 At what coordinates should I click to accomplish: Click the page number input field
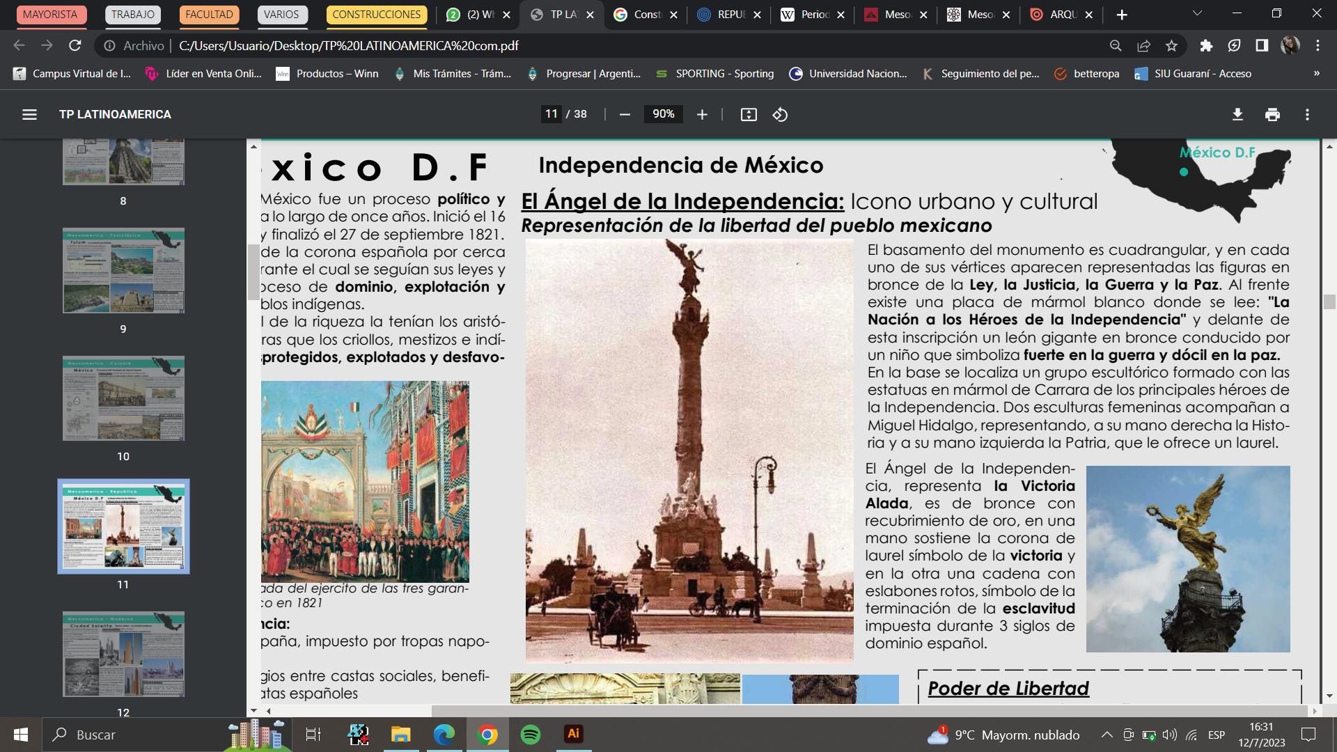(x=552, y=114)
